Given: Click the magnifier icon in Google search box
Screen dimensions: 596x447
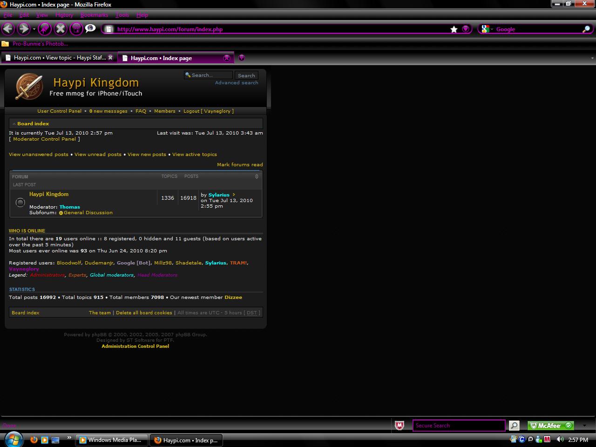Looking at the screenshot, I should pos(586,29).
